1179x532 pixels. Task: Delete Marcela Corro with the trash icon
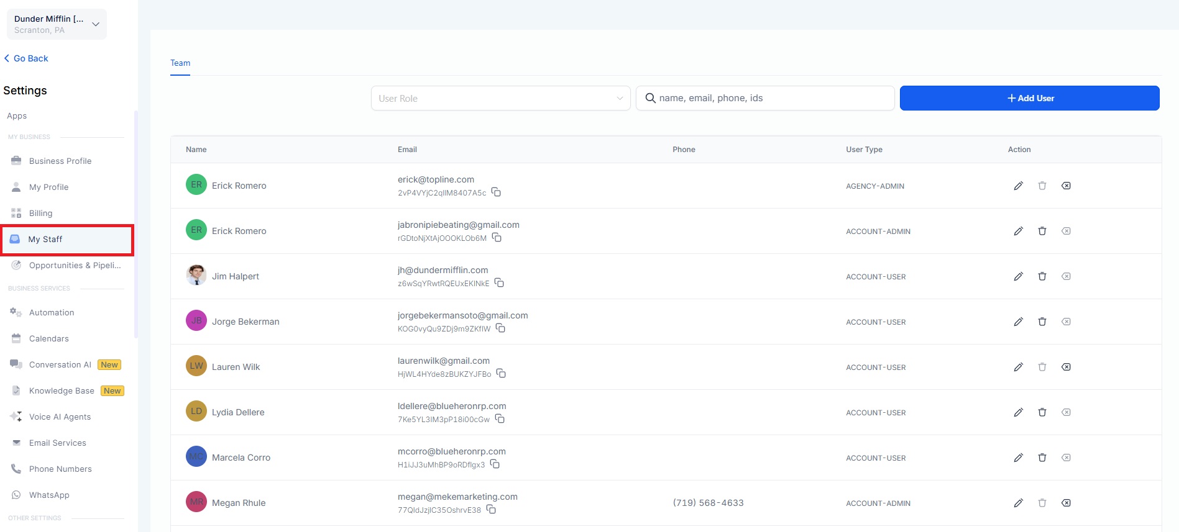[1042, 458]
